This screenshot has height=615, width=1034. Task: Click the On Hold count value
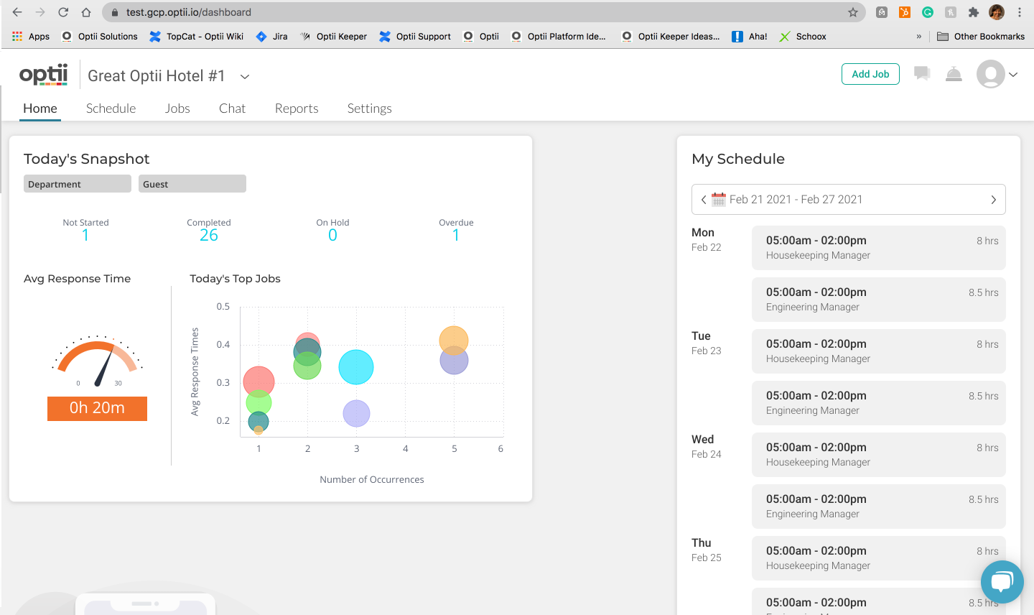(332, 236)
